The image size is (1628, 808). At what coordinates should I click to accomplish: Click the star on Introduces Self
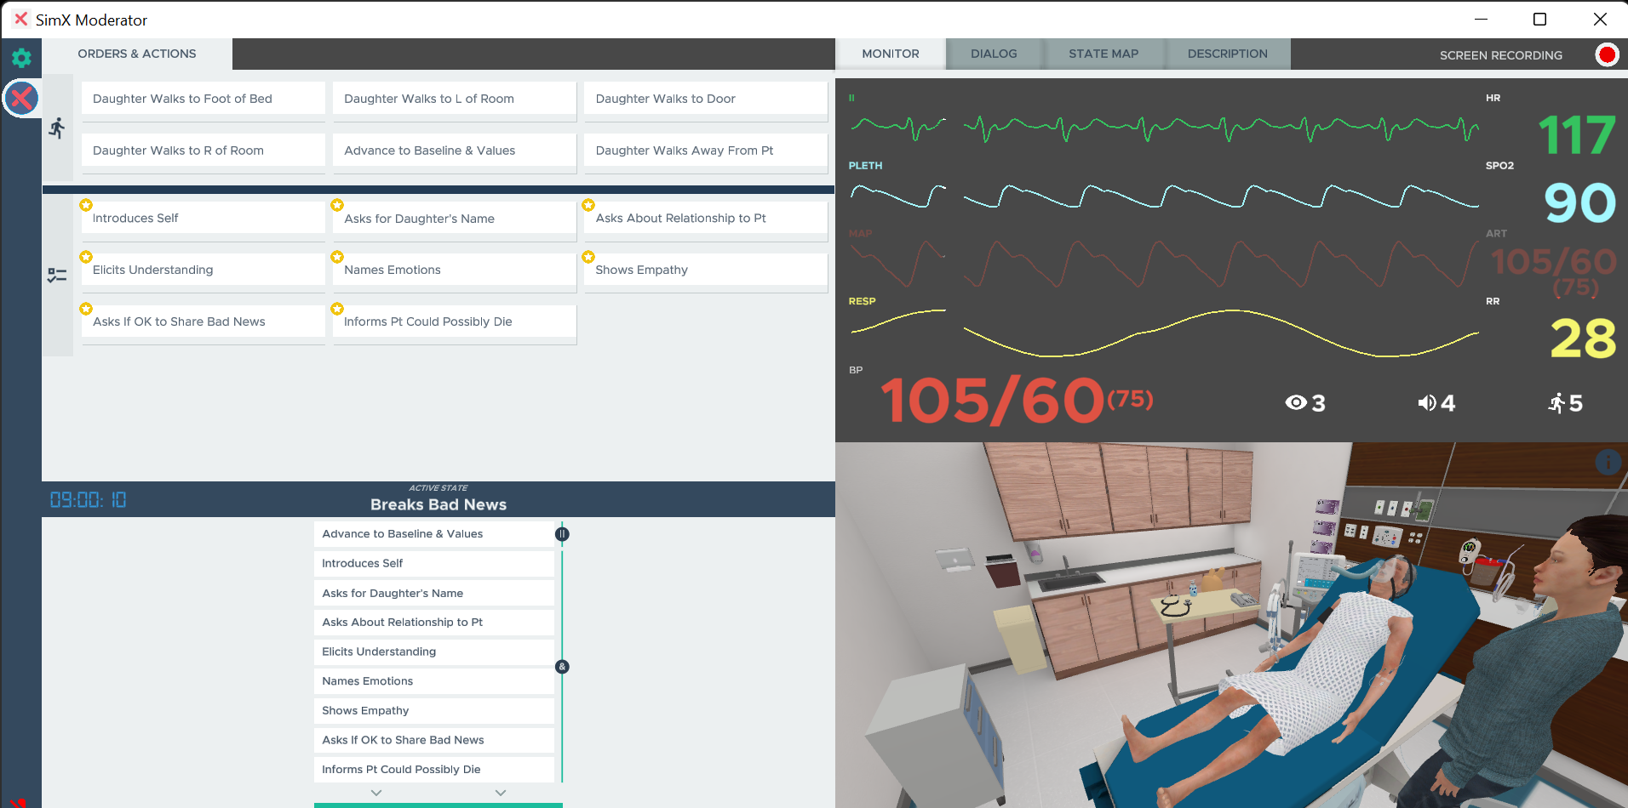coord(86,205)
